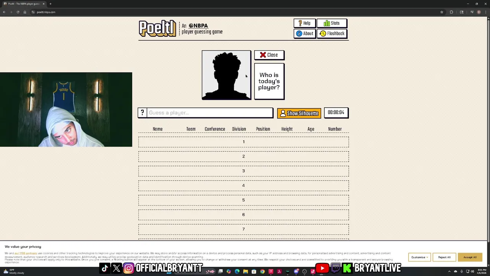Open a new browser tab with plus
The height and width of the screenshot is (276, 490).
(50, 4)
